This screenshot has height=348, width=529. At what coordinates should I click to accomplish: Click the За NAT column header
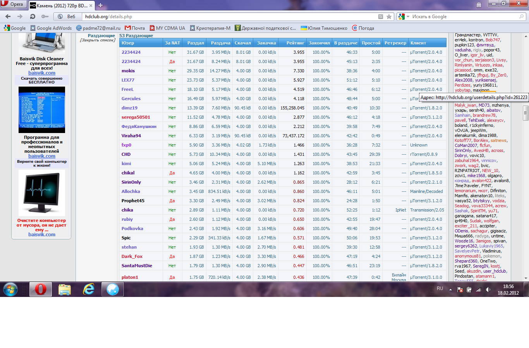tap(172, 43)
